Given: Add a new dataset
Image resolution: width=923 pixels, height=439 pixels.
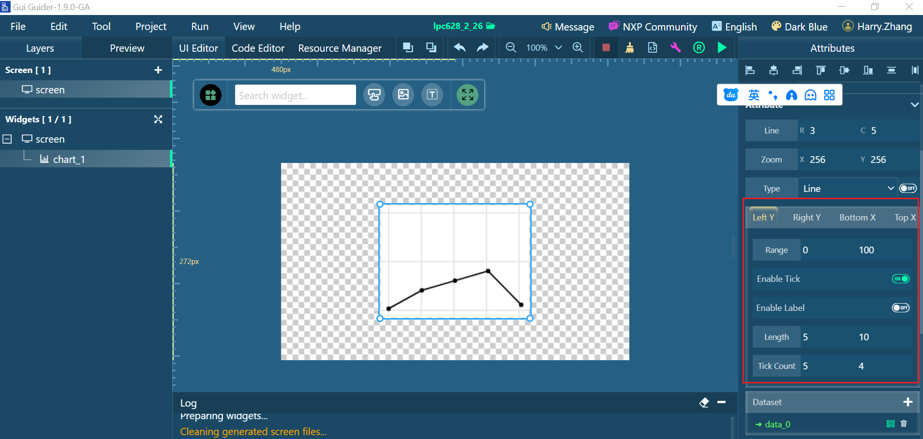Looking at the screenshot, I should coord(908,402).
